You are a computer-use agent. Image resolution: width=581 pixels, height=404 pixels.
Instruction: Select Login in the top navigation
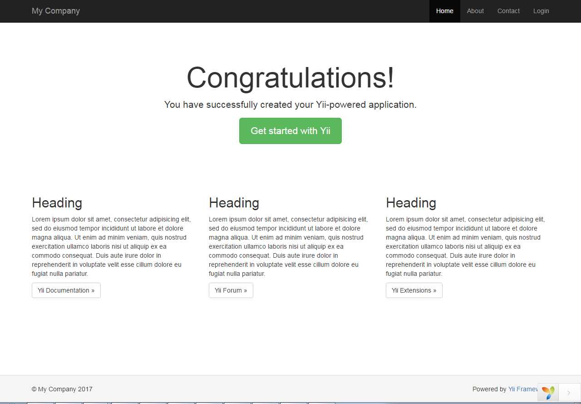(541, 11)
